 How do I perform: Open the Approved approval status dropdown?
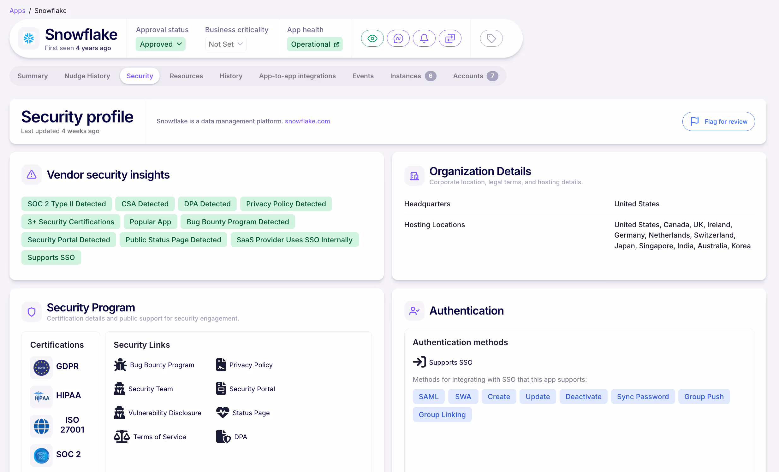160,44
